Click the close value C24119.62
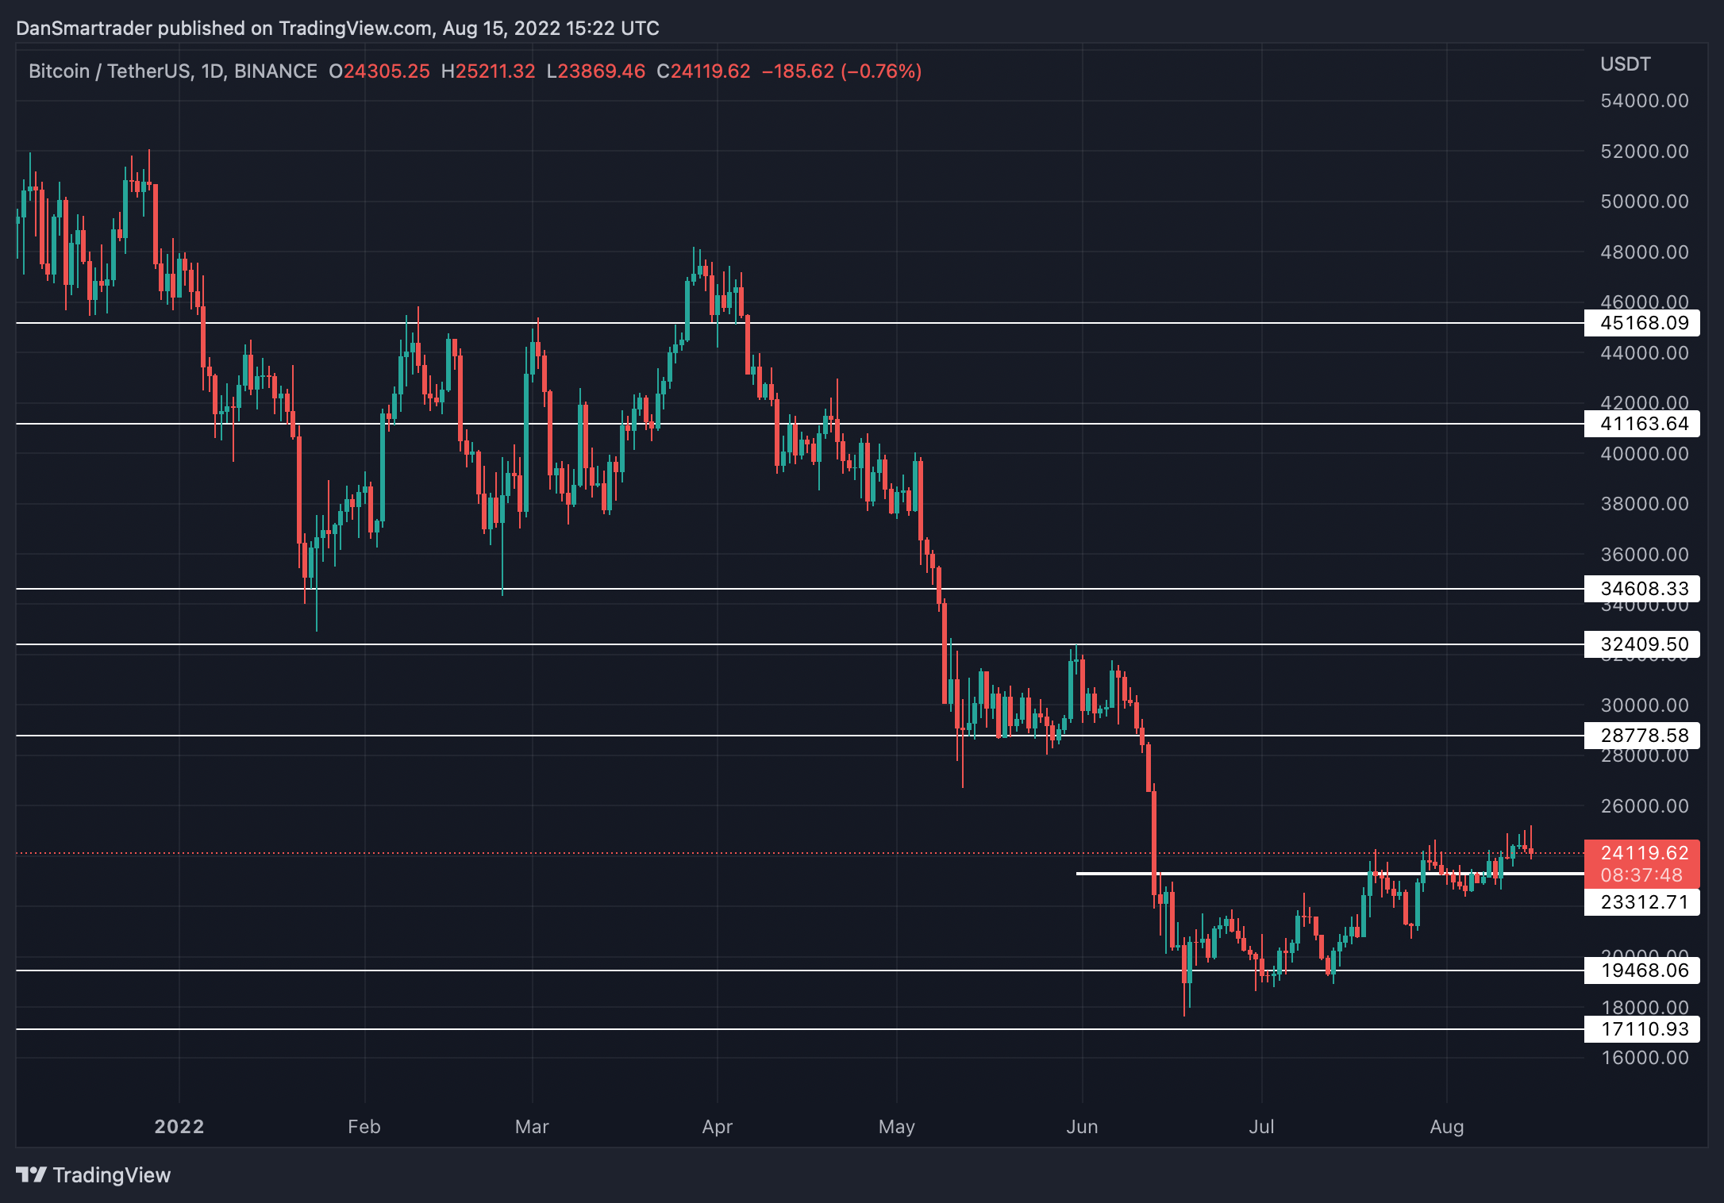1724x1203 pixels. (x=703, y=71)
